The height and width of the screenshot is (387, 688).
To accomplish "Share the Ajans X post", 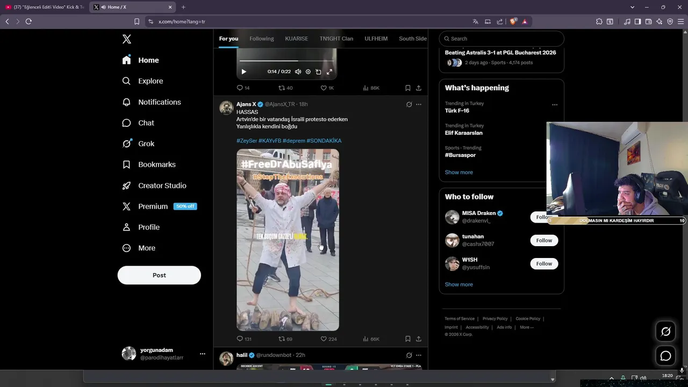I will pyautogui.click(x=419, y=339).
